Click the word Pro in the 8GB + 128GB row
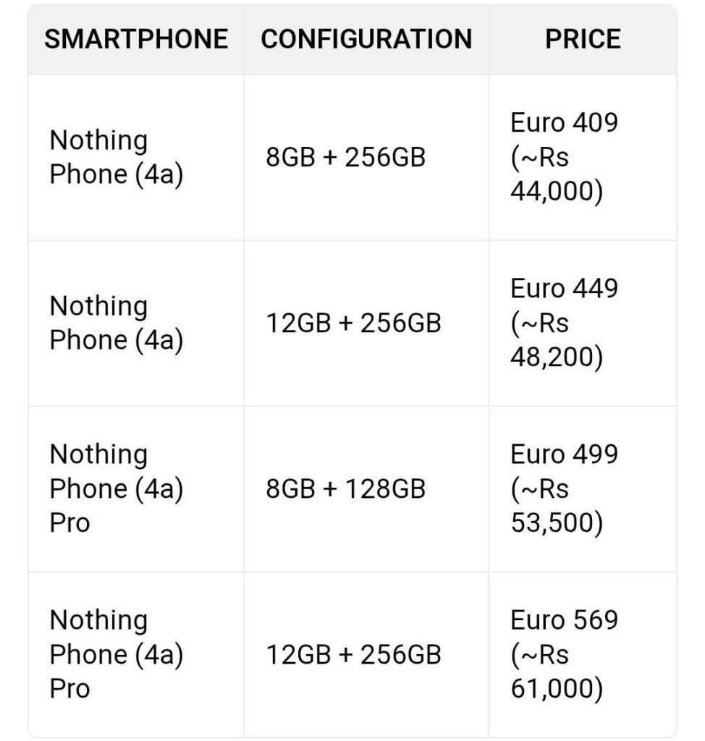 pos(69,523)
